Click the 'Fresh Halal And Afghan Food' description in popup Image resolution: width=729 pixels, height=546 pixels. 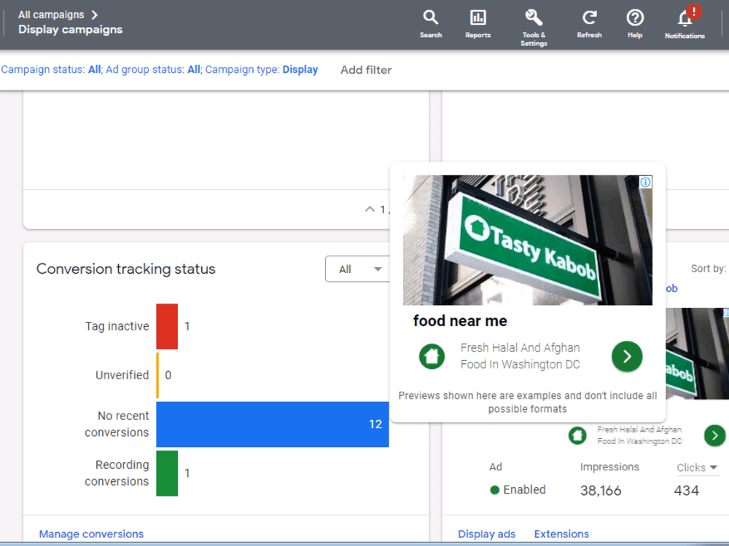point(521,356)
